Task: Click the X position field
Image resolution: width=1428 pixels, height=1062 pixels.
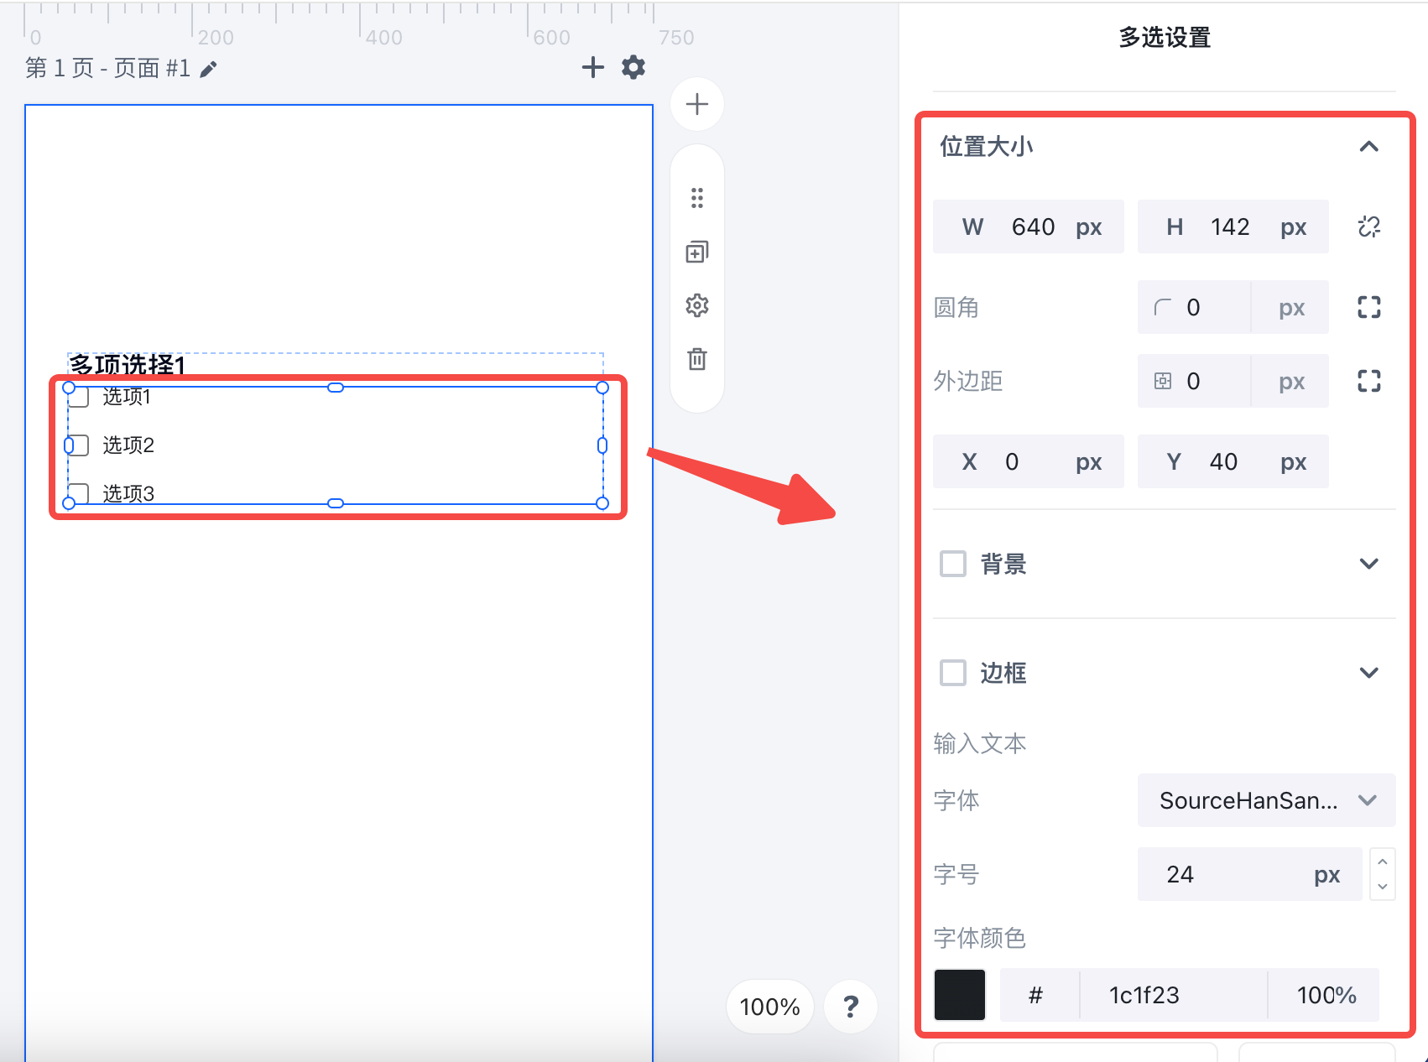Action: click(x=1029, y=461)
